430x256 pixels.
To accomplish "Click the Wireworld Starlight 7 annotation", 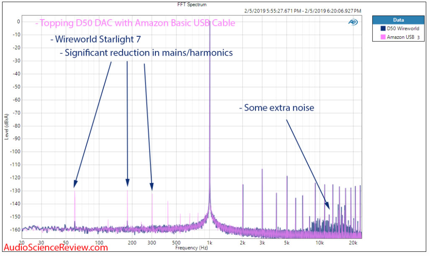I will (x=95, y=40).
